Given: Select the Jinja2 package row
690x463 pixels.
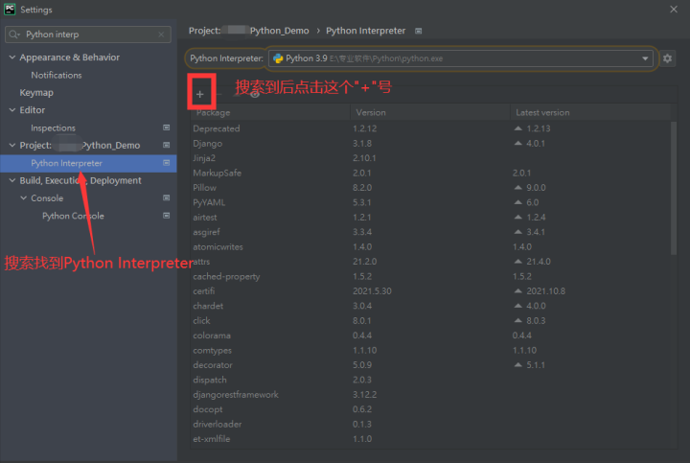Looking at the screenshot, I should (x=430, y=158).
